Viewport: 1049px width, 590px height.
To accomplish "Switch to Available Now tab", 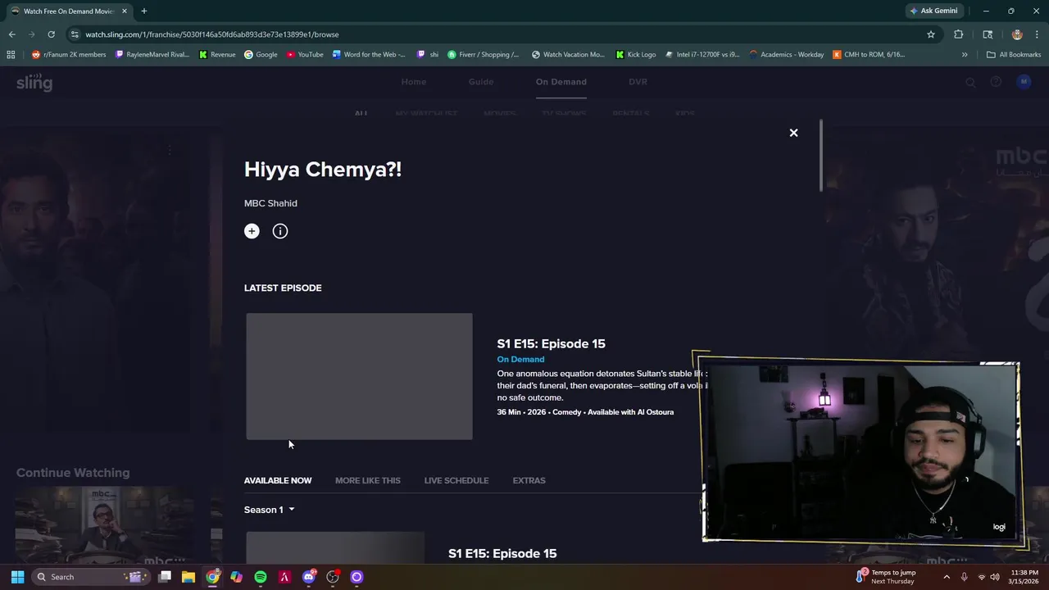I will click(x=278, y=480).
